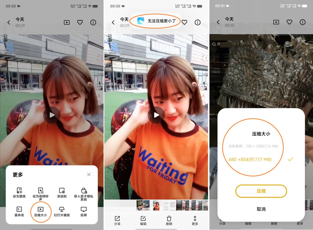The height and width of the screenshot is (230, 313).
Task: Choose the 设为视频铃声 ringtone icon
Action: pyautogui.click(x=41, y=191)
